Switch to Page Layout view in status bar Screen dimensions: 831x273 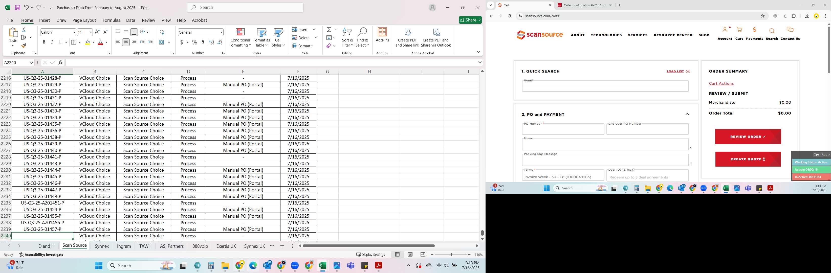pos(410,255)
